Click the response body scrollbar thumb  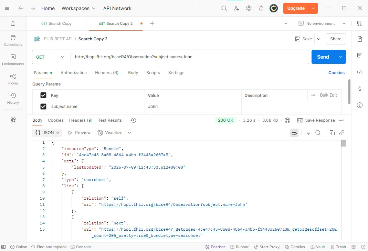click(x=344, y=143)
